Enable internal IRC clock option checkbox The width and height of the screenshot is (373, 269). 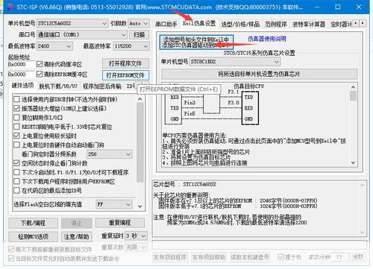[16, 99]
